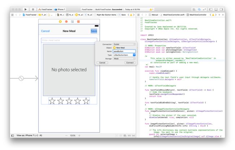Open the Manual assistant mode menu
Screen dimensions: 235x150
click(x=153, y=15)
